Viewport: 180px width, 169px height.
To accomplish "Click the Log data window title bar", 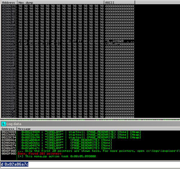I will coord(90,124).
